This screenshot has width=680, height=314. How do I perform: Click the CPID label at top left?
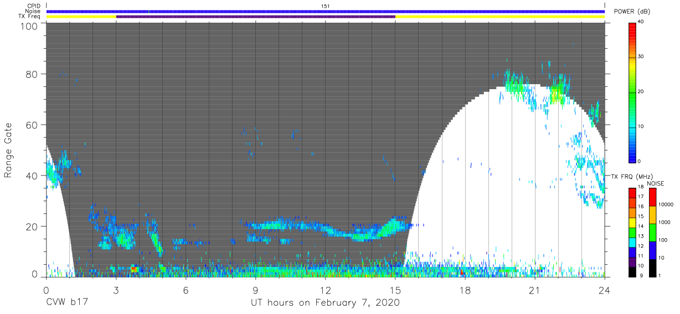(34, 6)
